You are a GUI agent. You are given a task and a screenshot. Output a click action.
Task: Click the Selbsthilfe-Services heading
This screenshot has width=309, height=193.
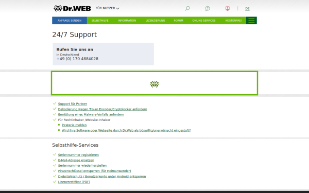75,145
